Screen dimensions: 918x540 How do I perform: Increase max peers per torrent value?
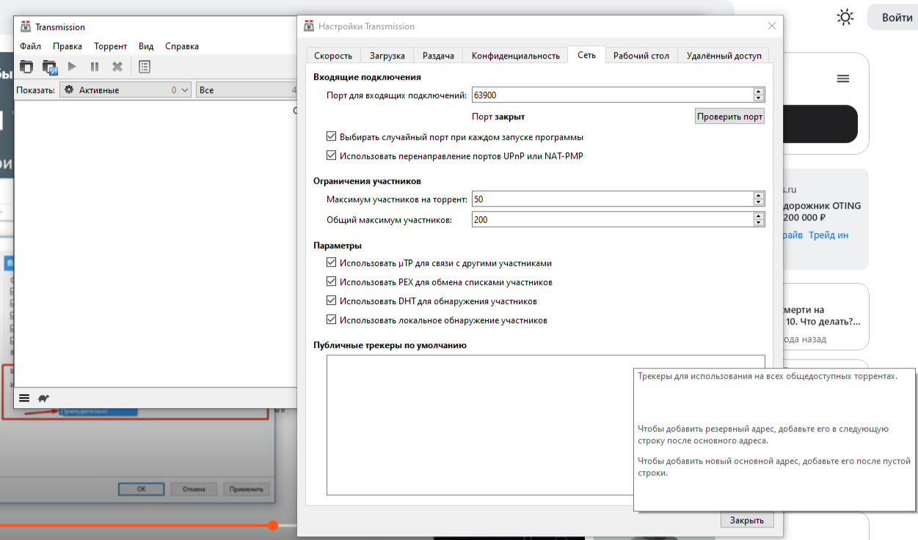[x=759, y=196]
